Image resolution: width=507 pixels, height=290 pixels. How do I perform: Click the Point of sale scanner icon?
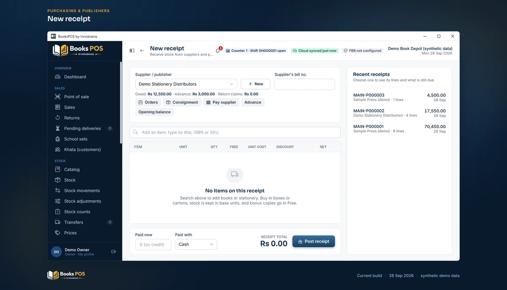pos(58,97)
